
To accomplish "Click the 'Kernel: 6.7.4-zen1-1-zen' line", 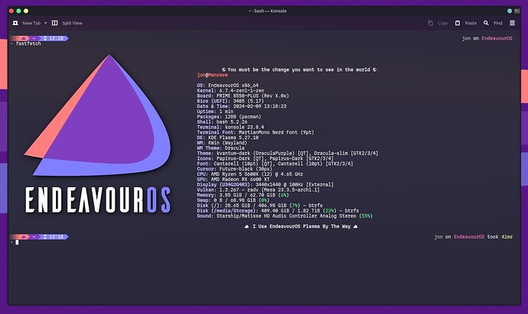I will coord(230,91).
